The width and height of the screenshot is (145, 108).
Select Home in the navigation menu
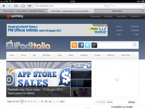(x=12, y=55)
